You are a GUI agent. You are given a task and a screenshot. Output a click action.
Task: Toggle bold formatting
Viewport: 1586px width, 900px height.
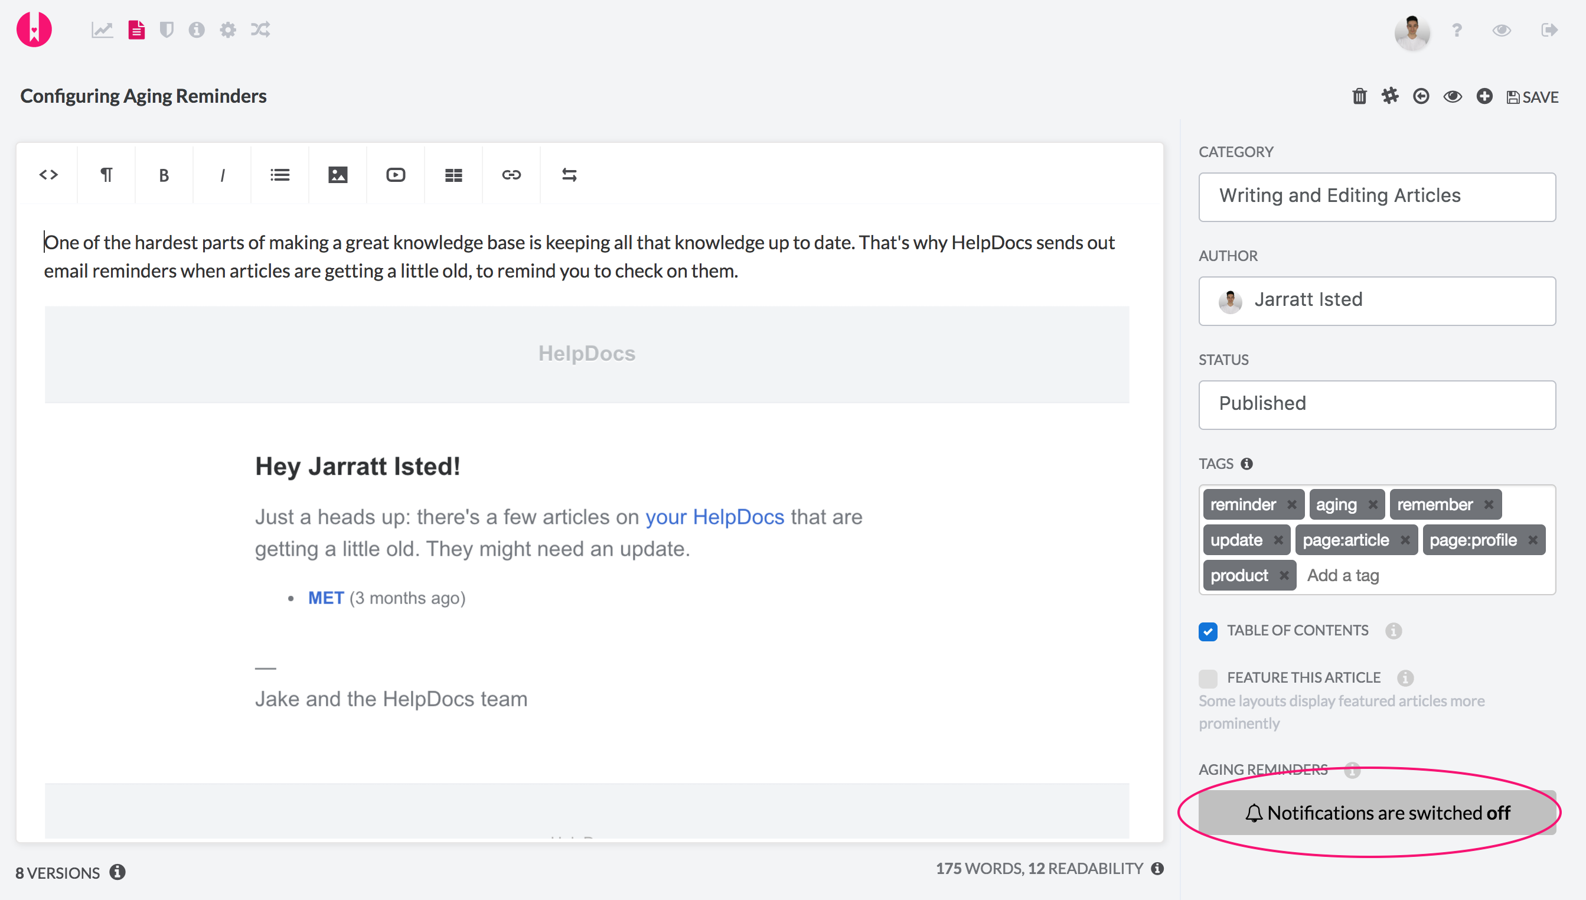tap(164, 175)
